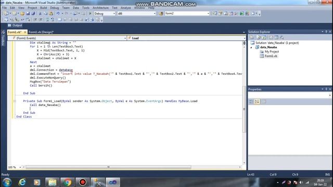Image resolution: width=333 pixels, height=187 pixels.
Task: Open the Tools menu
Action: click(86, 8)
